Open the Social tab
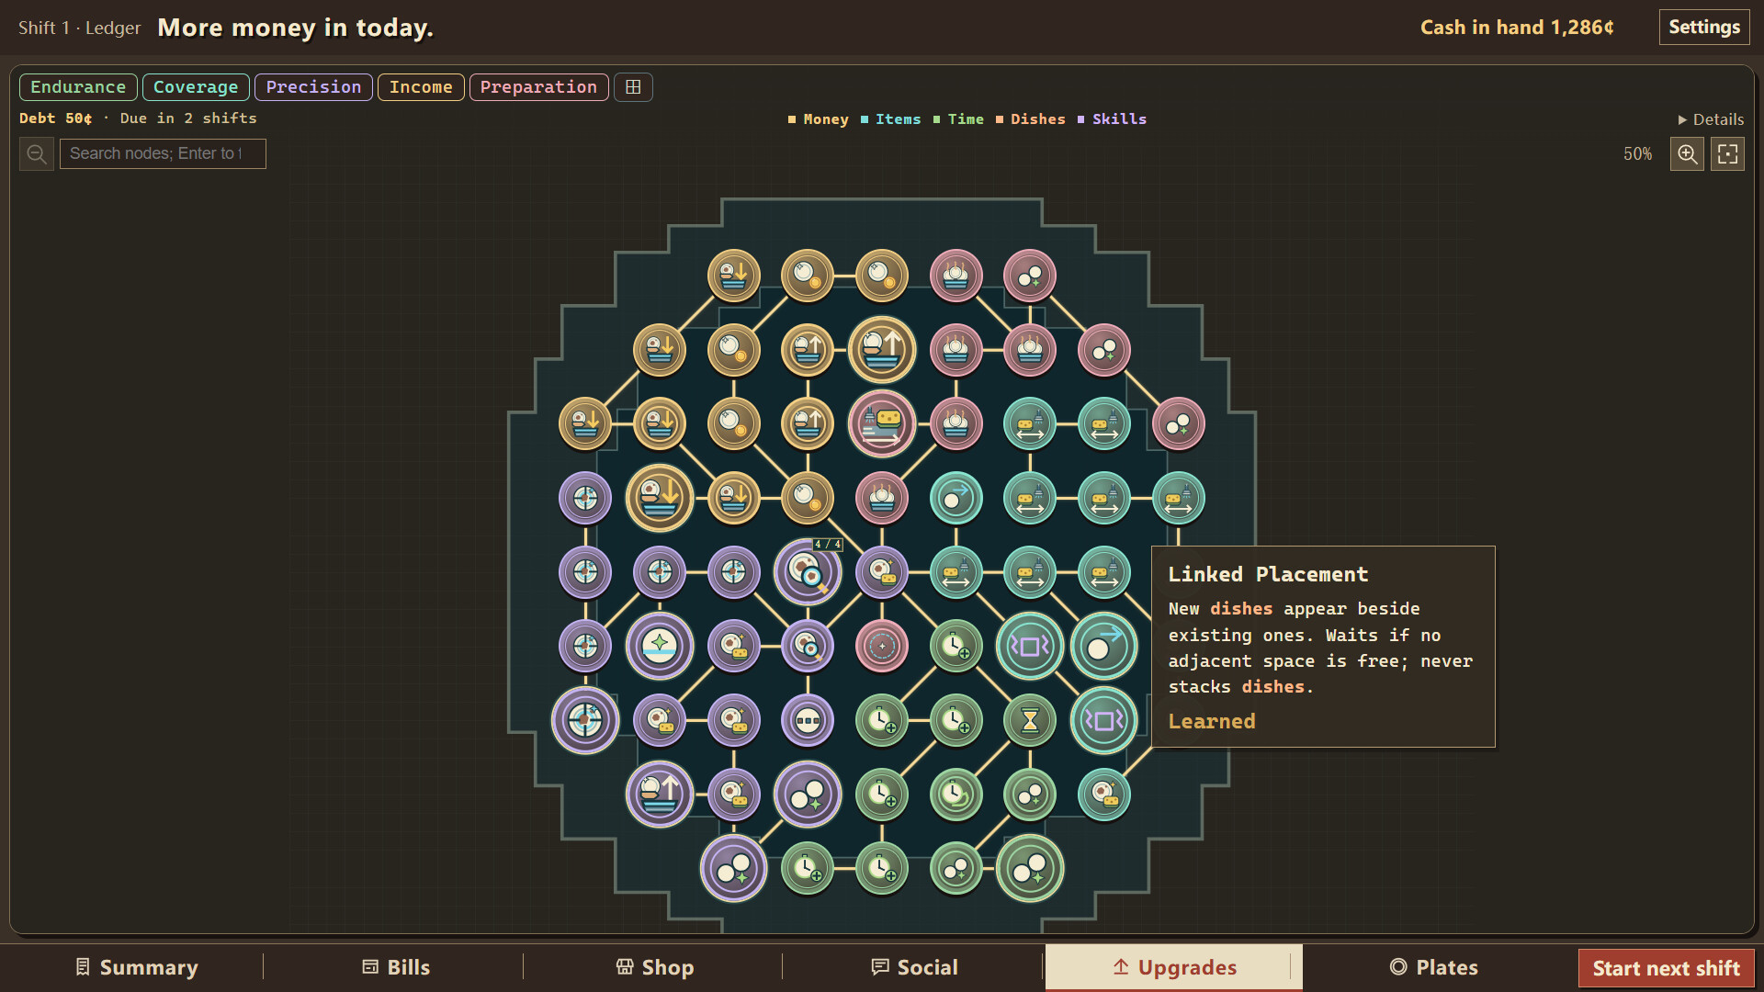Screen dimensions: 1764x992 [x=914, y=967]
